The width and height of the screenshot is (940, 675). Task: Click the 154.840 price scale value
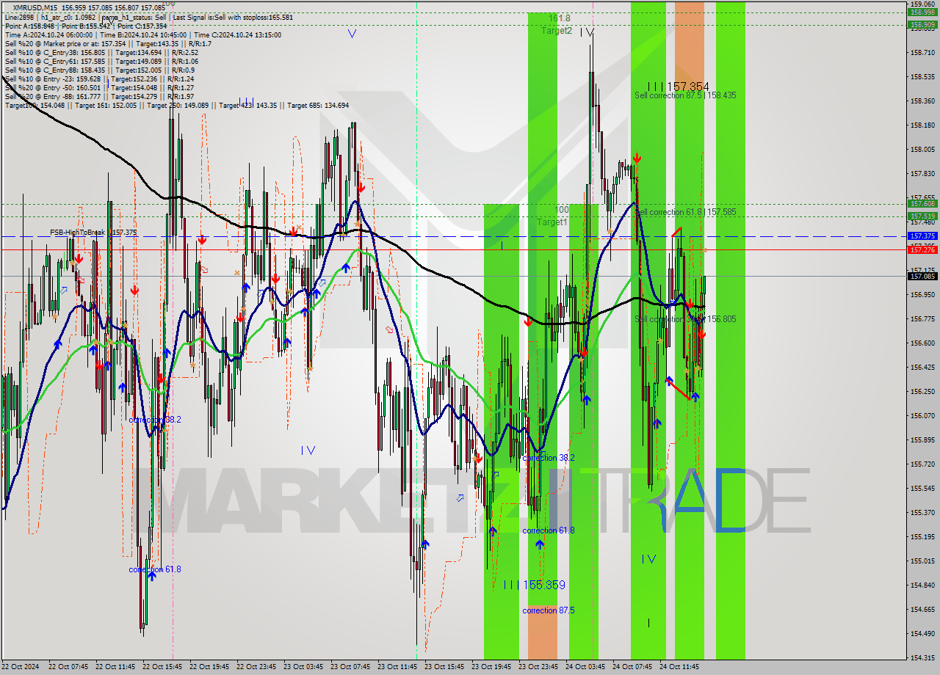[x=922, y=585]
